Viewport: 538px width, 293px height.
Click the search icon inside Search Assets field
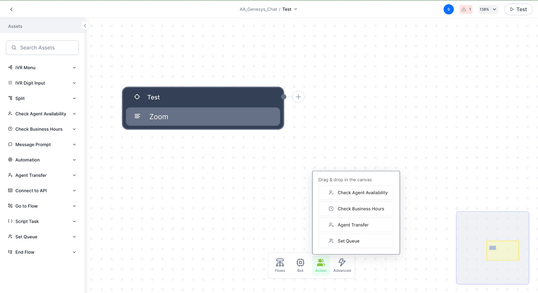coord(14,48)
